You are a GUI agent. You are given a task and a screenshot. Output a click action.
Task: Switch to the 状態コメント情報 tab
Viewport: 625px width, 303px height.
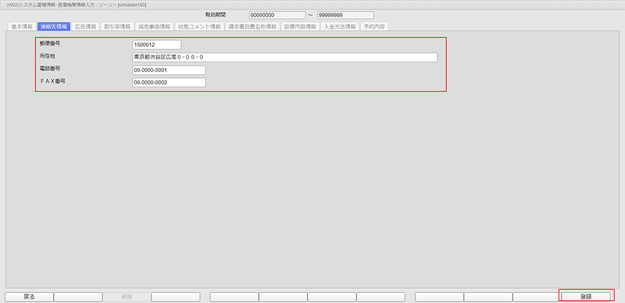(x=199, y=27)
